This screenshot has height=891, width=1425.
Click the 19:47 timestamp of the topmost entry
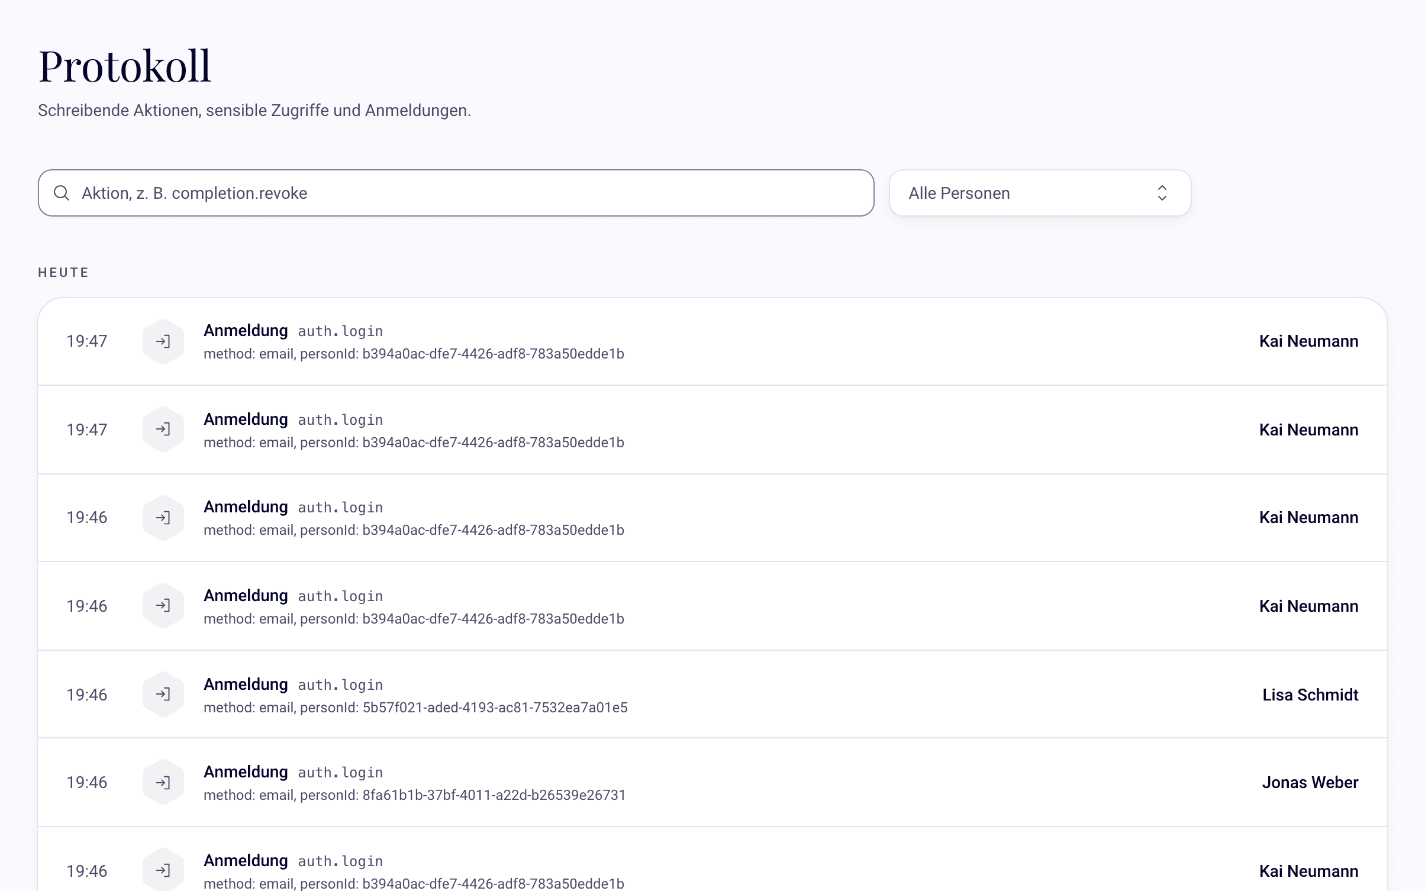click(87, 341)
